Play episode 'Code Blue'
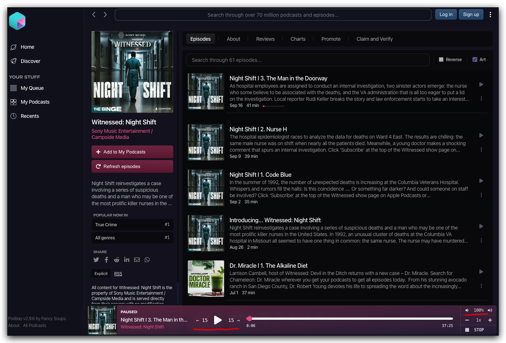The width and height of the screenshot is (506, 343). 481,181
